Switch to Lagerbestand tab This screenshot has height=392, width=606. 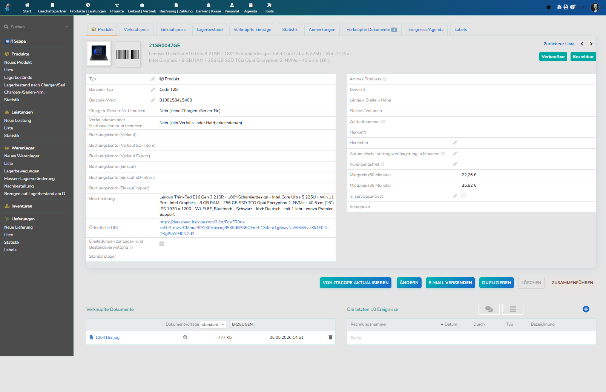click(x=210, y=29)
